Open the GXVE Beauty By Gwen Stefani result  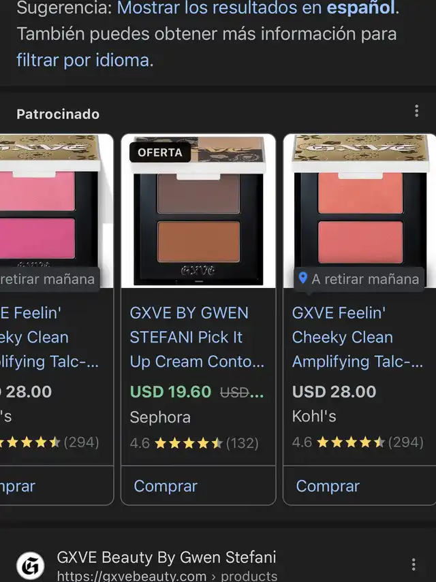click(x=166, y=557)
